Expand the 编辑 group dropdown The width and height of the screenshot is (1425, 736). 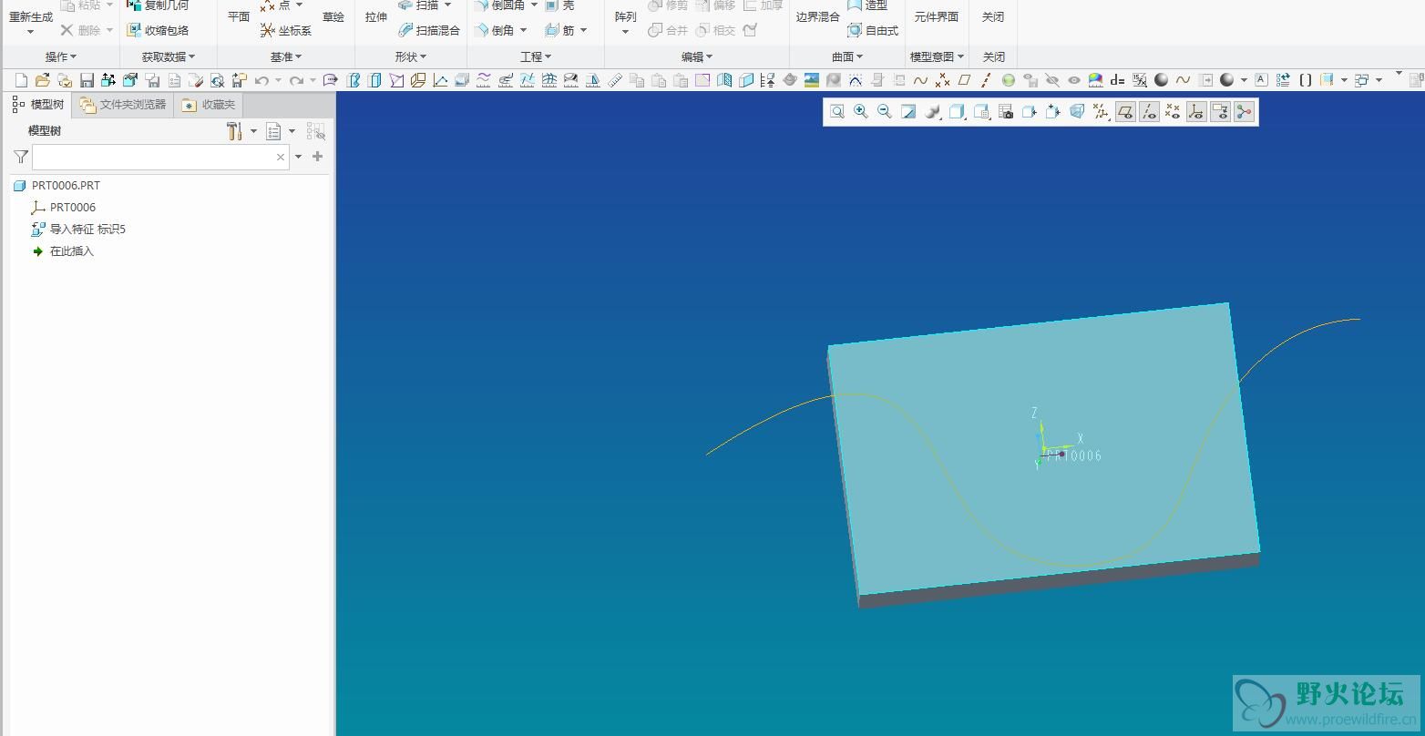coord(697,56)
